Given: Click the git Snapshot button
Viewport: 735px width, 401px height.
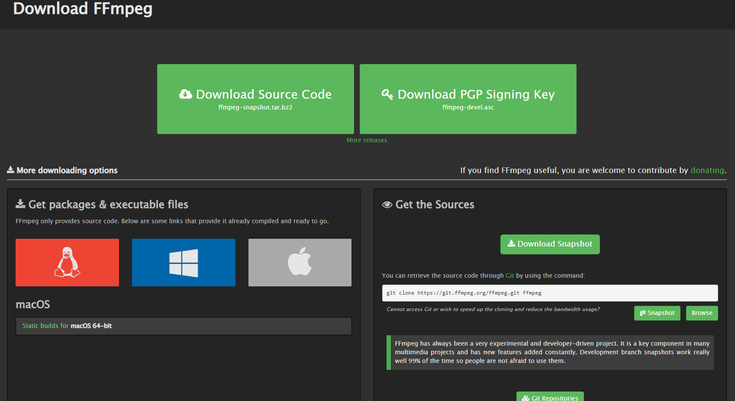Looking at the screenshot, I should (657, 313).
